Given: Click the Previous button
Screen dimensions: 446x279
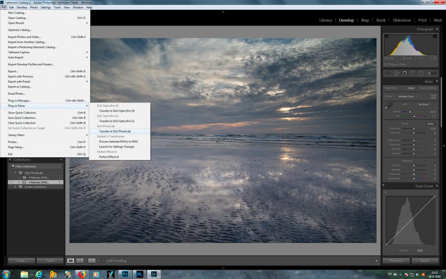Looking at the screenshot, I should (396, 261).
